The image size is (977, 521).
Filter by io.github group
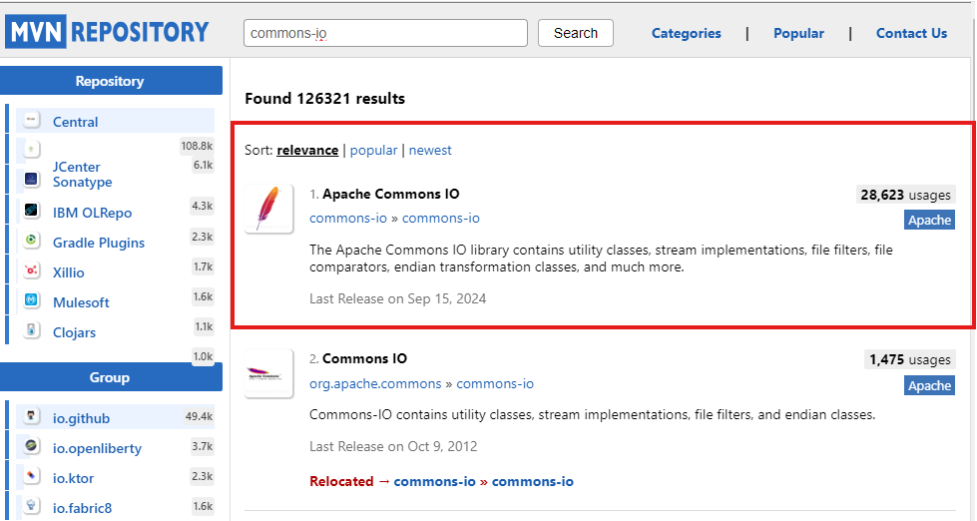[81, 419]
